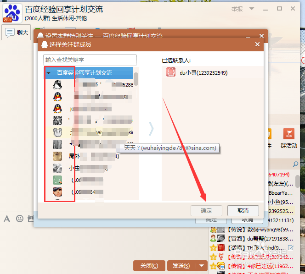This screenshot has width=305, height=274.
Task: Click the edit icon beside TH member
Action: tap(291, 247)
